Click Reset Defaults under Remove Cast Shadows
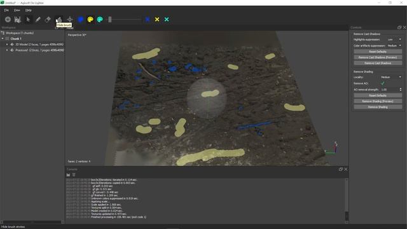Screen dimensions: 407x229 [378, 52]
